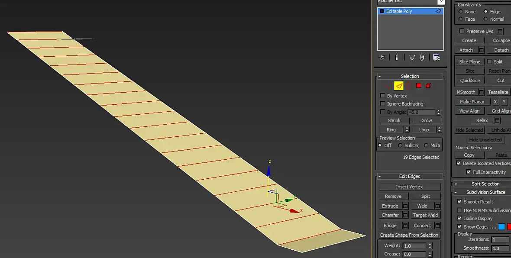The width and height of the screenshot is (511, 258).
Task: Click the blue Show Cage color swatch
Action: 501,227
